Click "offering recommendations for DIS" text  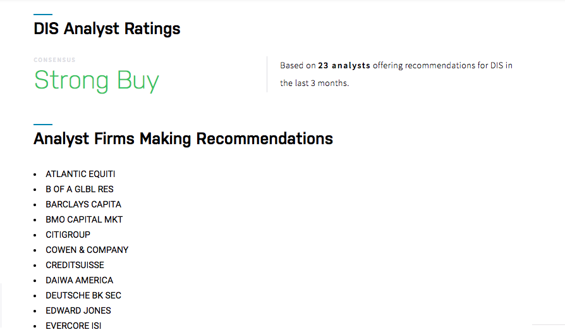point(442,66)
